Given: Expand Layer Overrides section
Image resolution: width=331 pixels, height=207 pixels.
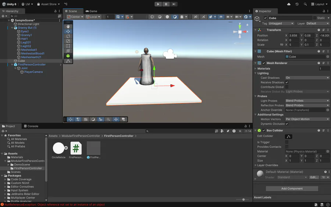Looking at the screenshot, I should [x=256, y=165].
